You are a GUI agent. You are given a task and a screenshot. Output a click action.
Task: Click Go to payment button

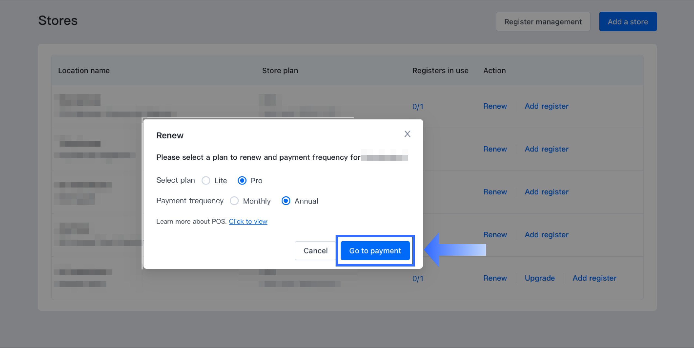tap(375, 250)
